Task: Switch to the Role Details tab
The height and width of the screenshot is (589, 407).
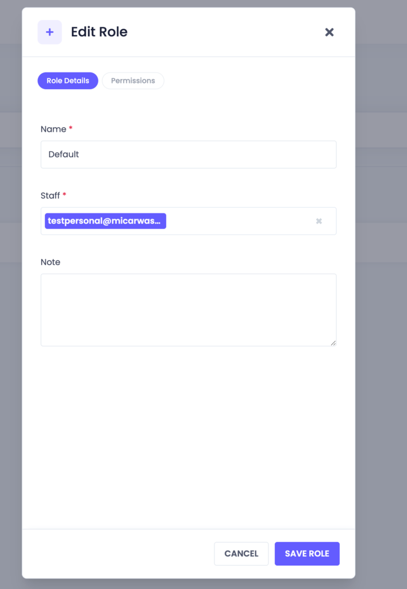Action: [x=68, y=81]
